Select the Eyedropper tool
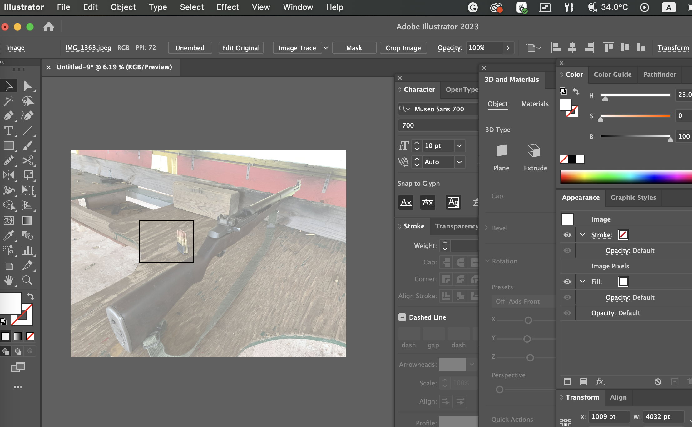Viewport: 692px width, 427px height. coord(8,236)
